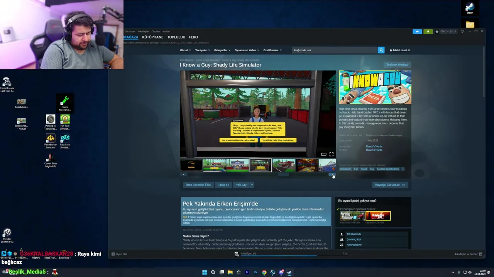Click the store search magnifier button
Viewport: 494px width, 277px height.
click(x=381, y=50)
